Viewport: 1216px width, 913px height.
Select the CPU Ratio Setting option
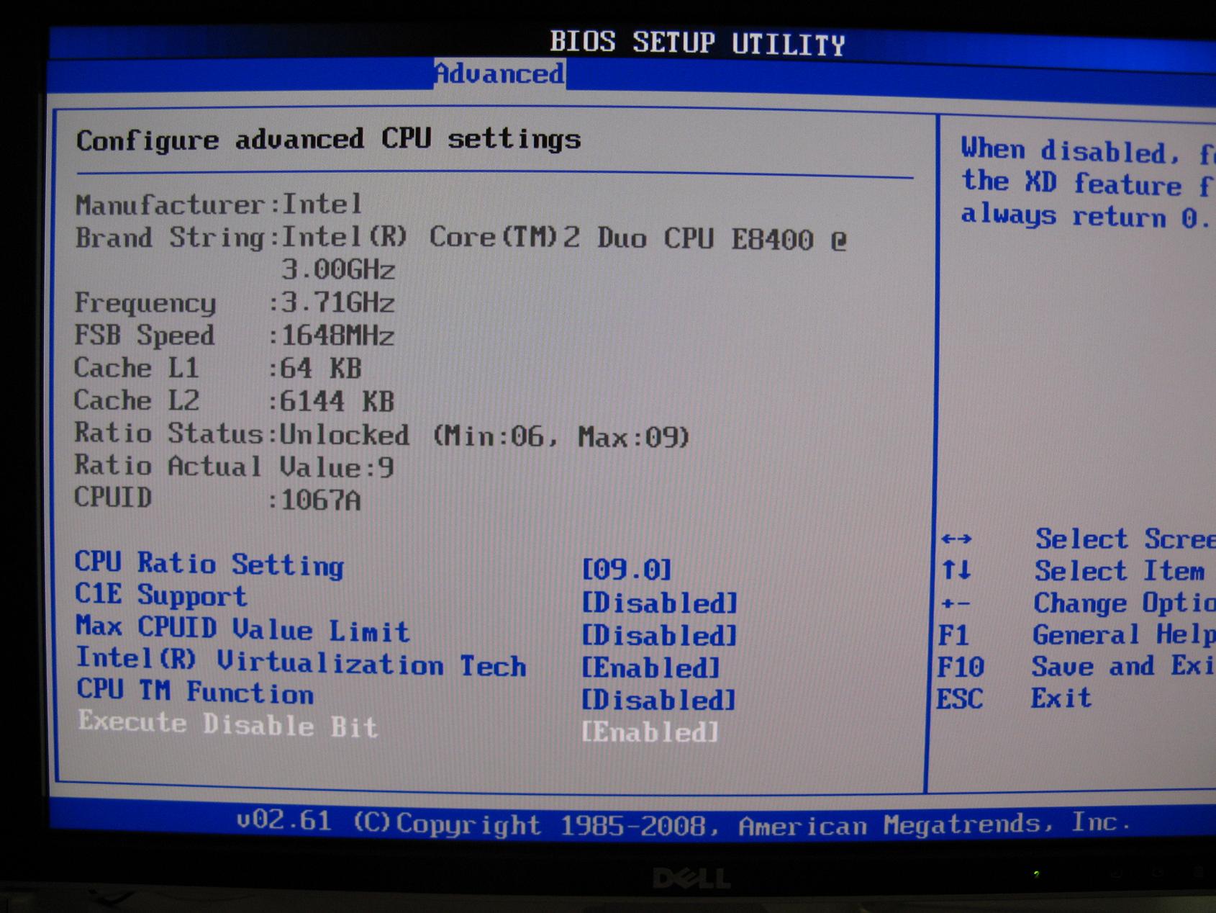(x=209, y=565)
